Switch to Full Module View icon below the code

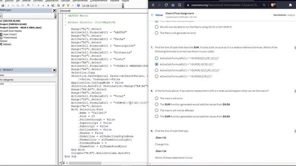[64, 163]
